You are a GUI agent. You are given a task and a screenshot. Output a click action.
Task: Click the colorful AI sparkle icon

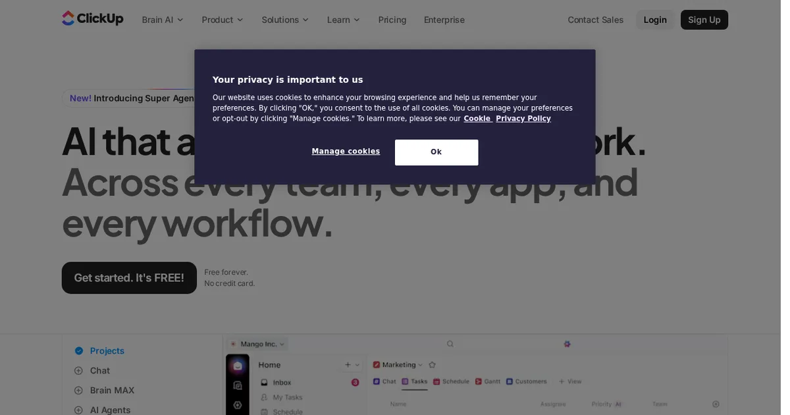pyautogui.click(x=567, y=344)
